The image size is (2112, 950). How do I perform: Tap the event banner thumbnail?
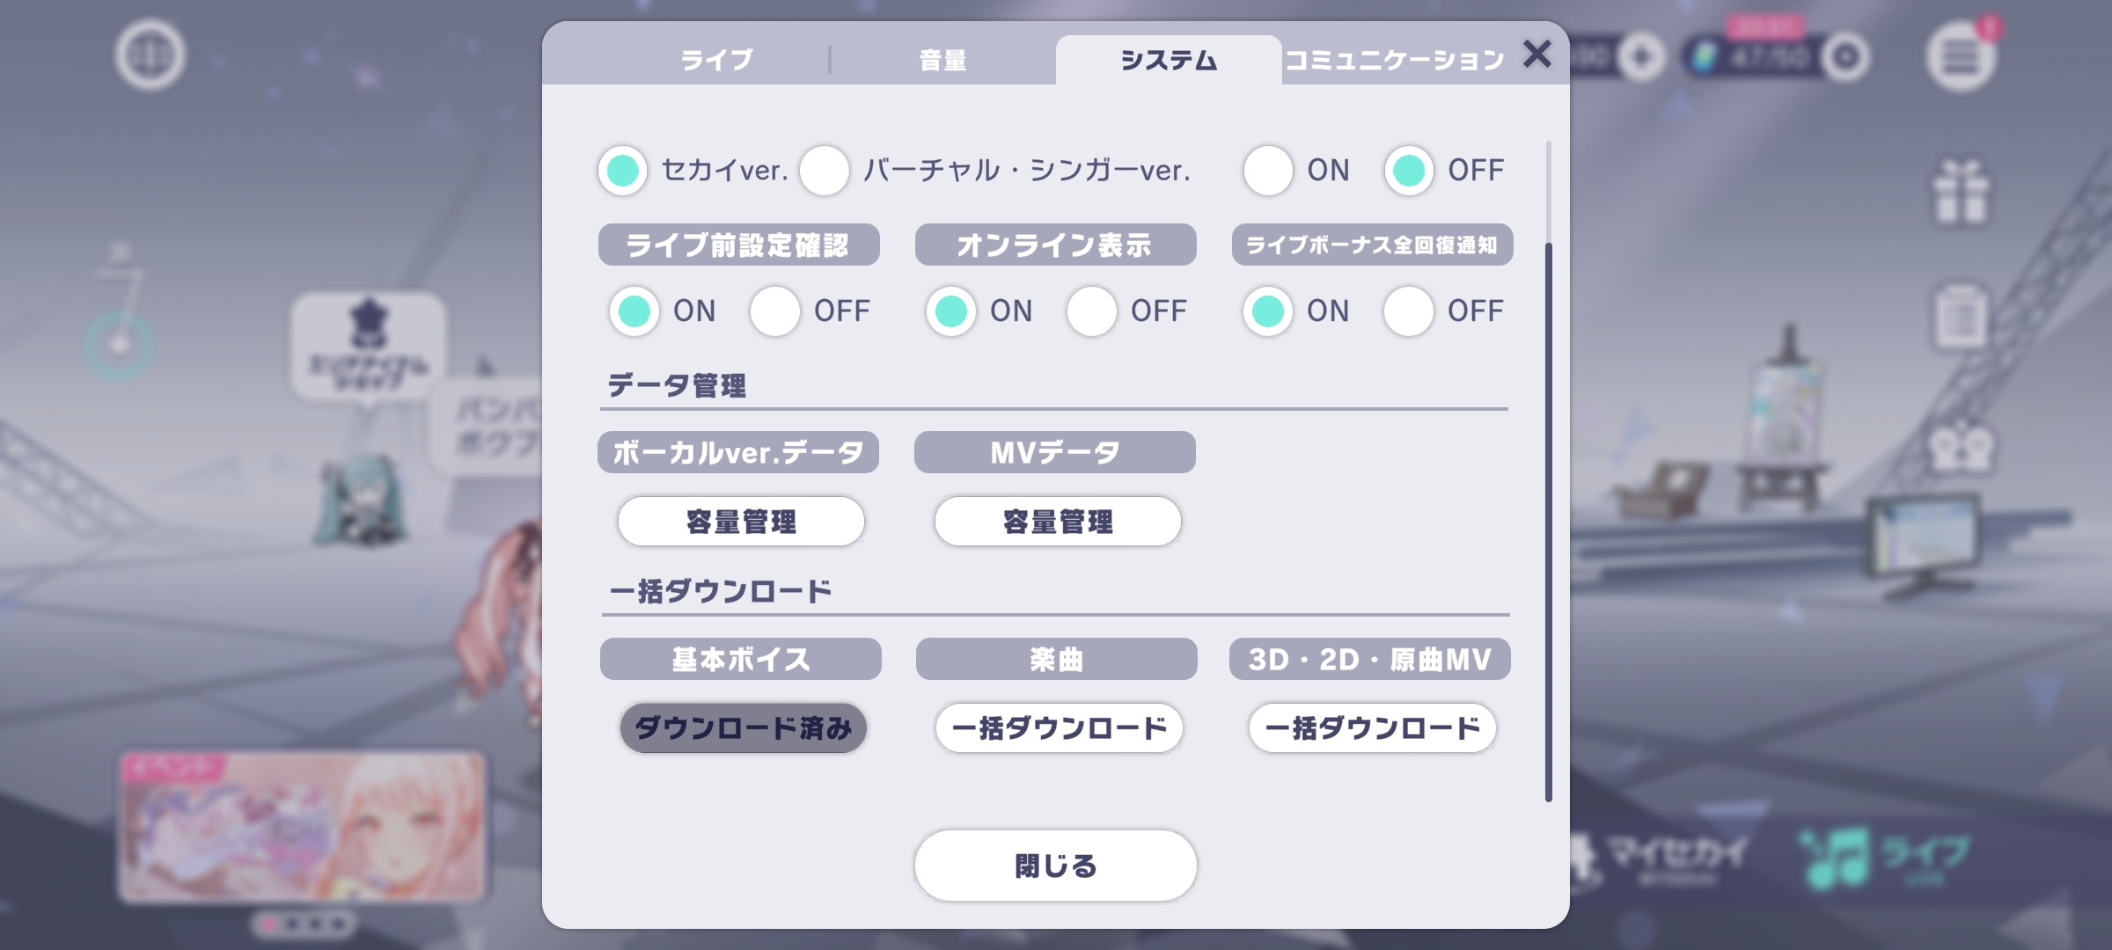tap(301, 827)
